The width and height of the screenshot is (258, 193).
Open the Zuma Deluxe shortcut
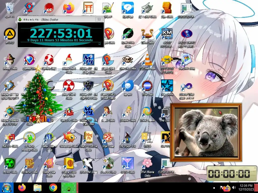(167, 8)
